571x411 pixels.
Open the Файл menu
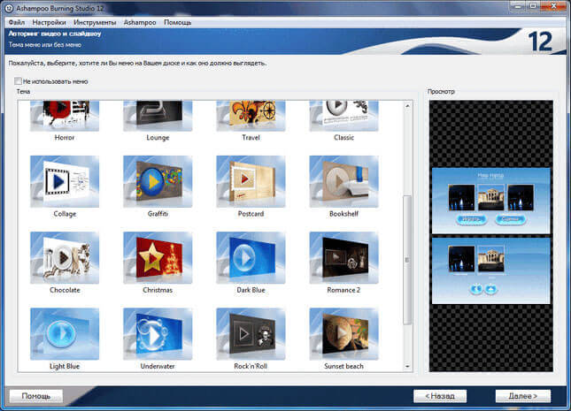pyautogui.click(x=17, y=23)
